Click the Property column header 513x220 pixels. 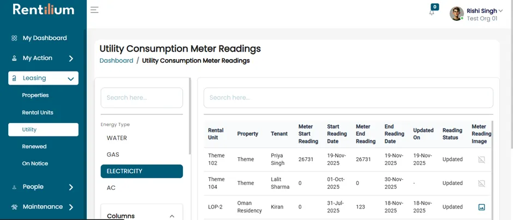click(248, 134)
